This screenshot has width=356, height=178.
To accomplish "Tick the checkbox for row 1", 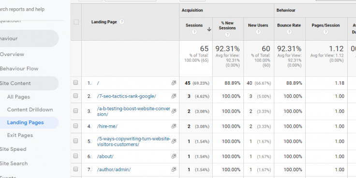I will (x=75, y=83).
